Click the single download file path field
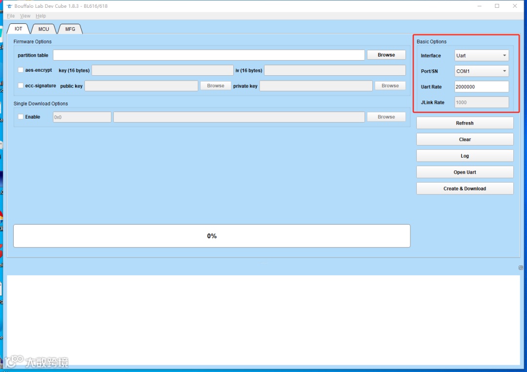The width and height of the screenshot is (527, 372). (239, 117)
